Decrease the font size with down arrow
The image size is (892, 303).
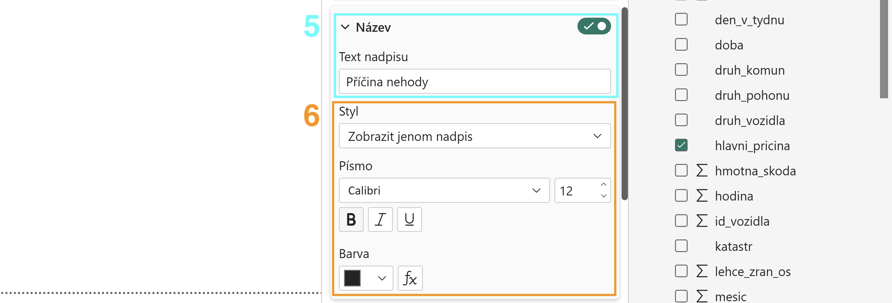tap(604, 196)
